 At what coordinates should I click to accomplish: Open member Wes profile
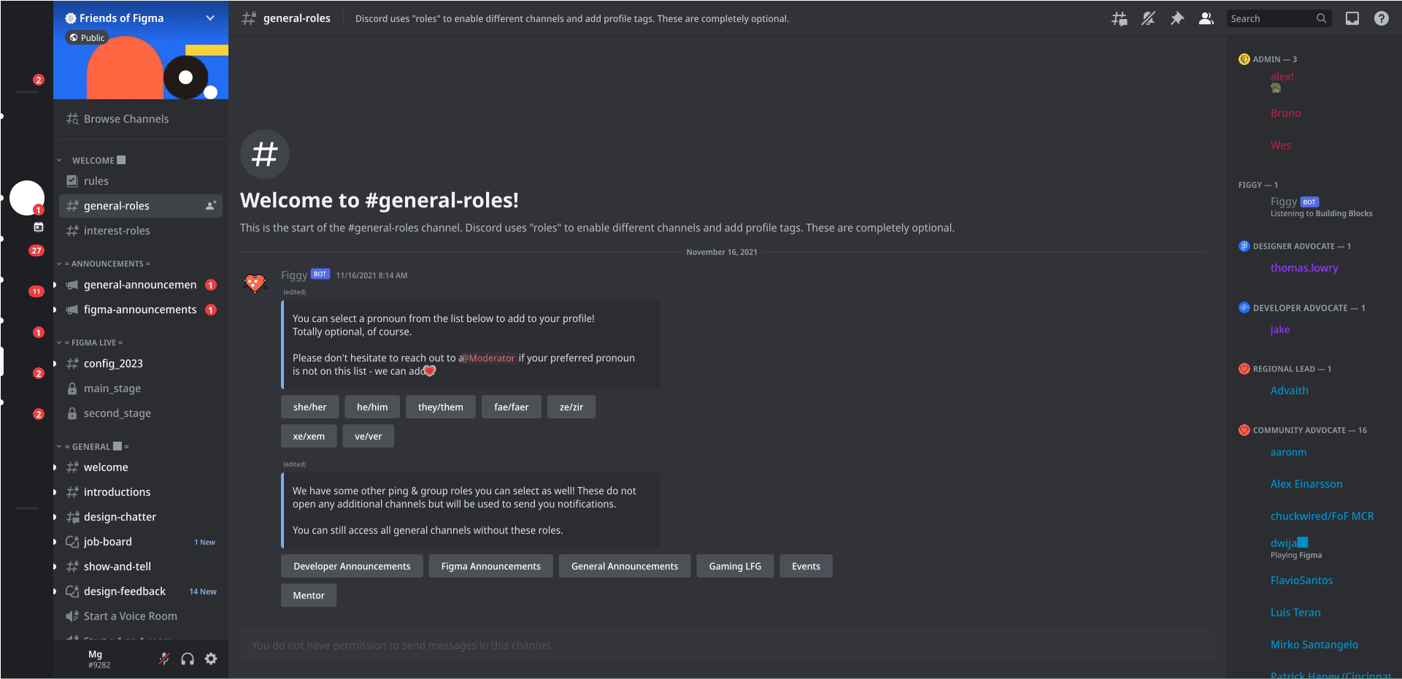pos(1281,145)
